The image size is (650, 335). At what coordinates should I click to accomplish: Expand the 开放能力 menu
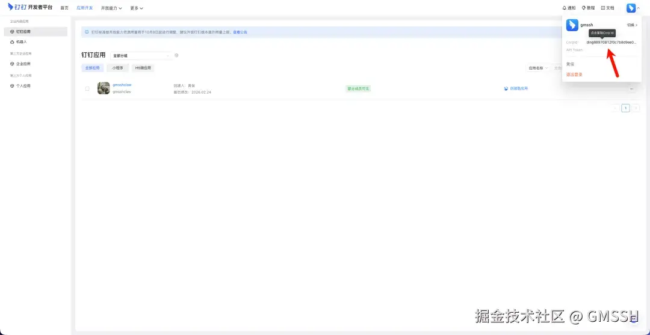tap(111, 8)
